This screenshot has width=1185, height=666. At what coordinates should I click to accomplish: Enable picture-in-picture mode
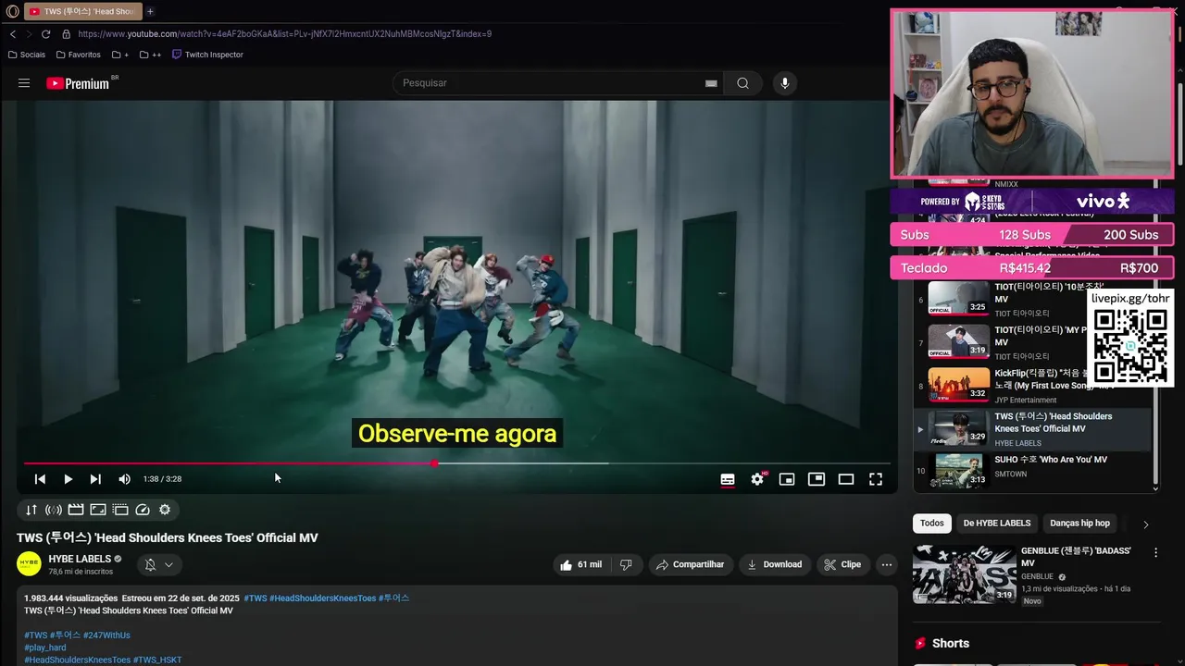tap(817, 479)
